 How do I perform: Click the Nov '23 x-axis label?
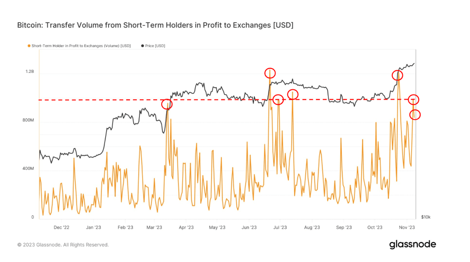coord(407,228)
